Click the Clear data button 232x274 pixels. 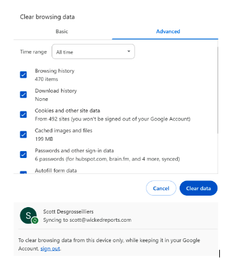pyautogui.click(x=198, y=188)
